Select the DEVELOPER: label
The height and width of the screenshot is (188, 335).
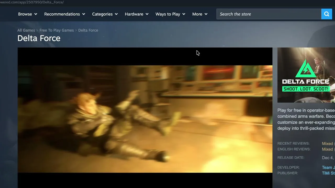click(x=288, y=167)
